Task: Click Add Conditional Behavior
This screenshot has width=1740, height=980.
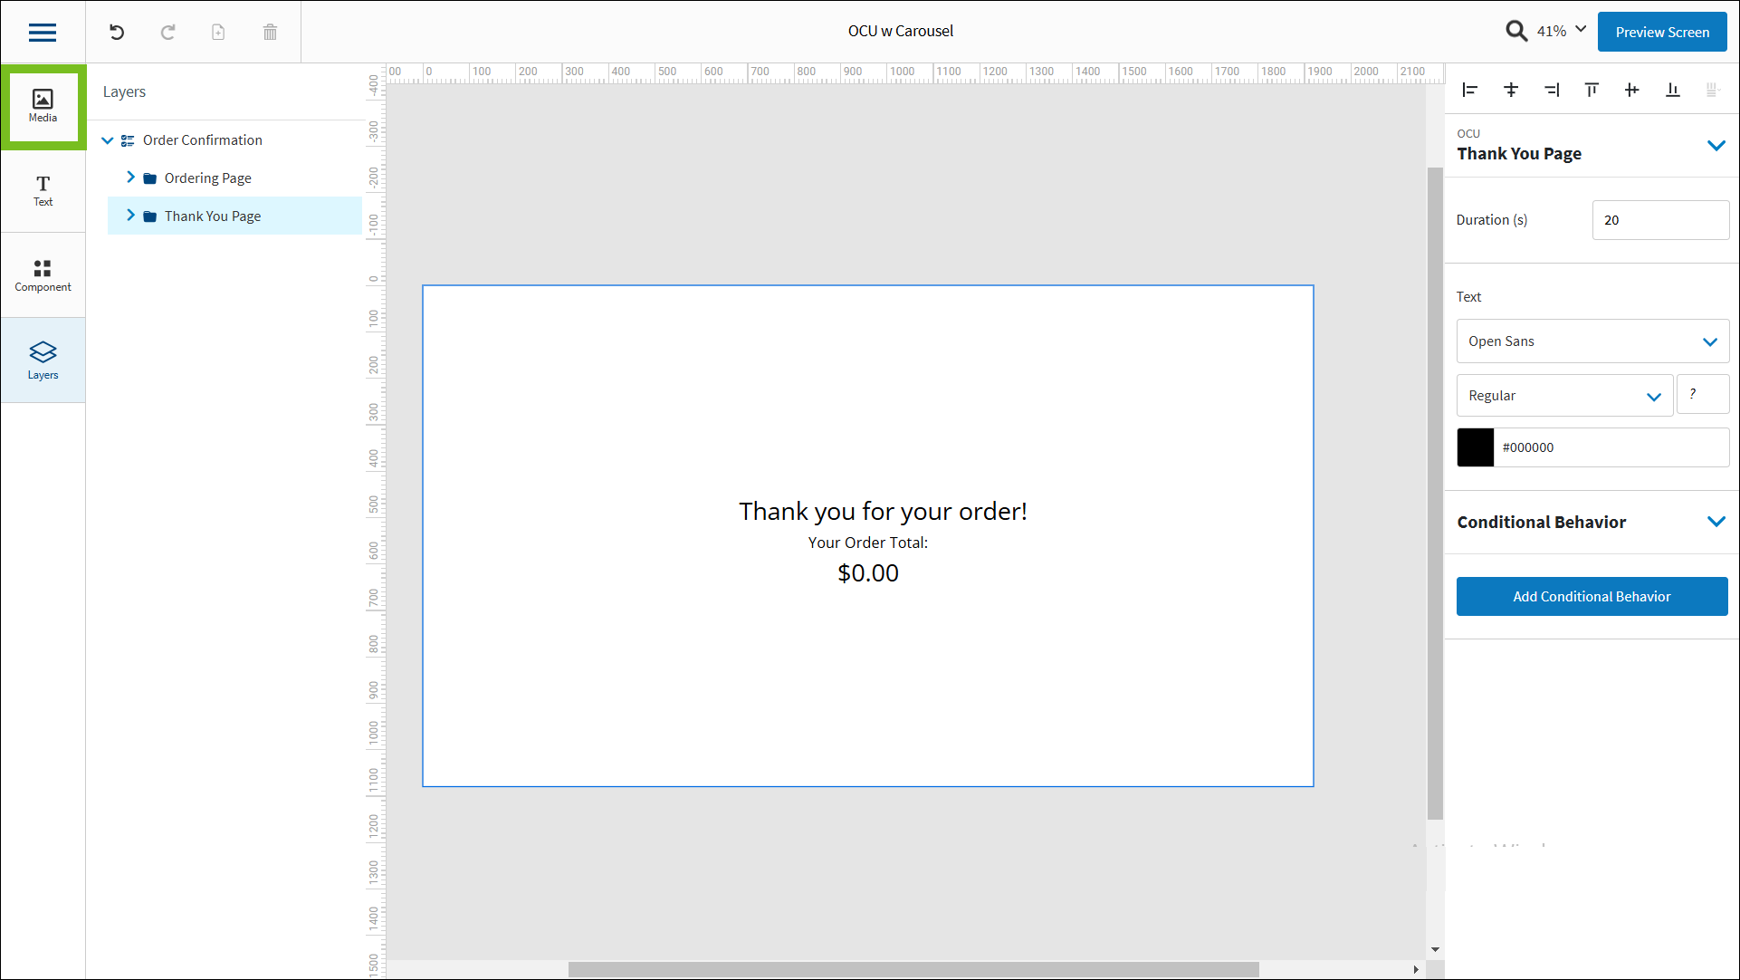Action: 1592,596
